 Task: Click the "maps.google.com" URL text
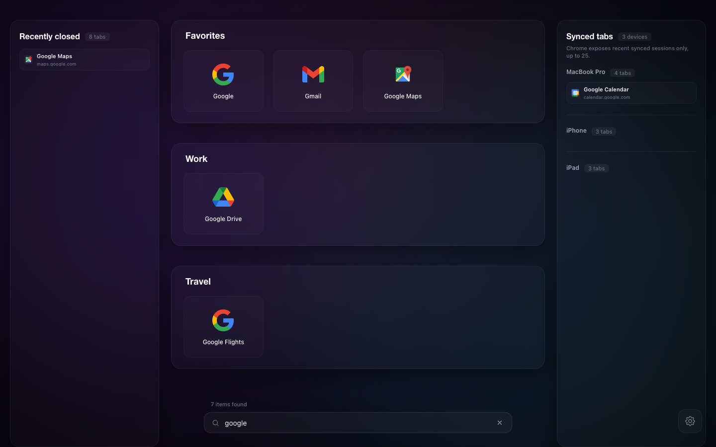(x=57, y=64)
